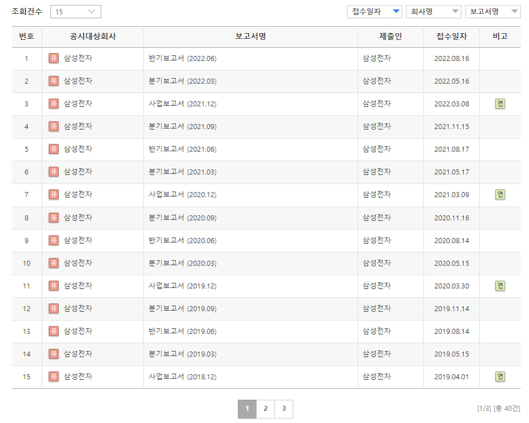Click the 연 badge for 2021.03.09 filing
Viewport: 529px width, 423px height.
tap(500, 194)
